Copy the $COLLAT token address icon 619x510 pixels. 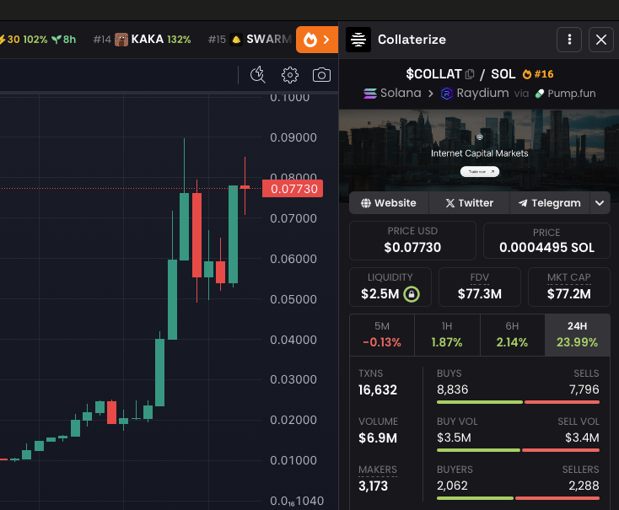470,74
